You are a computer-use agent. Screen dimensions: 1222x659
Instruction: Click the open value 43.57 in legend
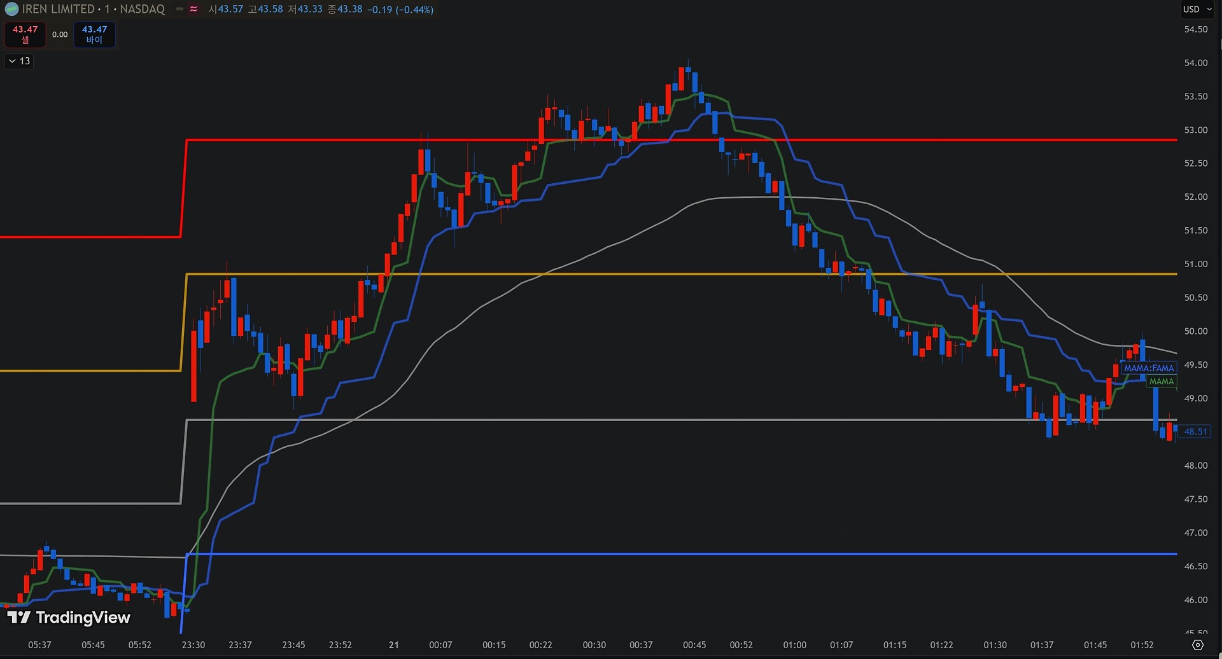(x=231, y=10)
